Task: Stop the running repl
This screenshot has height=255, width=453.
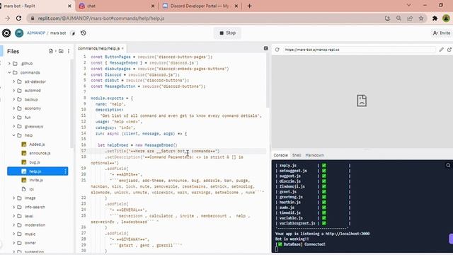Action: coord(227,33)
